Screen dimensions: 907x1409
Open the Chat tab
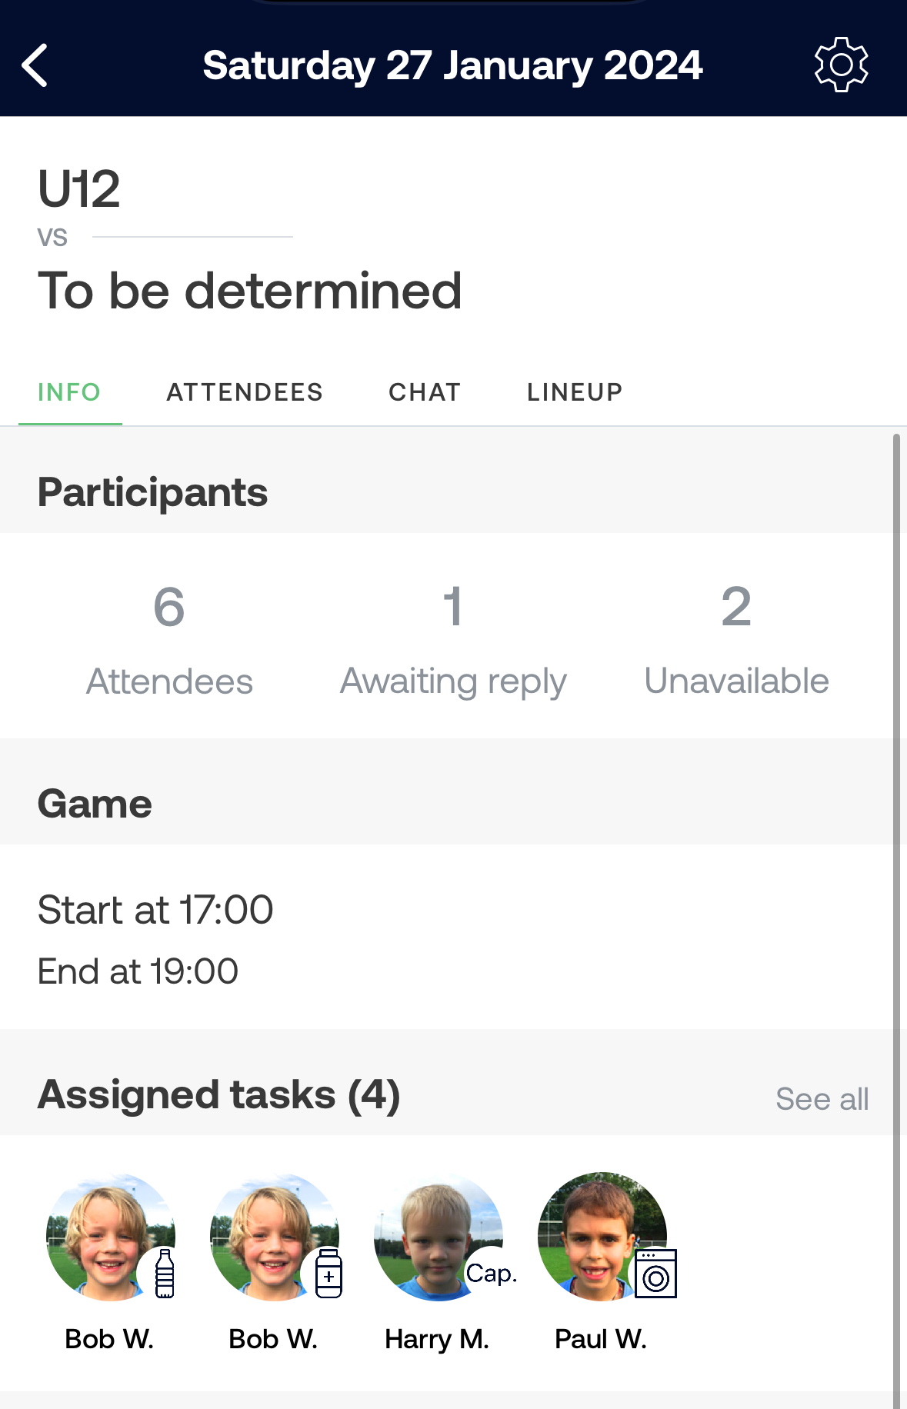click(425, 392)
